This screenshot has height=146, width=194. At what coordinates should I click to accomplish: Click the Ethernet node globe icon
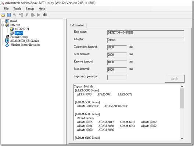point(7,25)
